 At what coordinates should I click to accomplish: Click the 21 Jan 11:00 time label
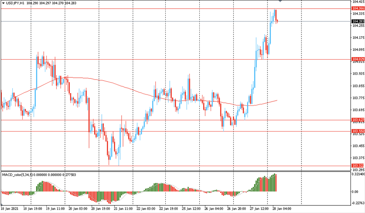123,209
